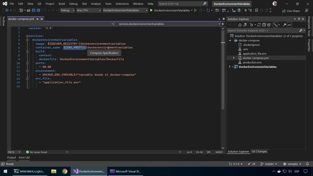Expand the DockerEnvironmentVariables project node

pyautogui.click(x=230, y=66)
